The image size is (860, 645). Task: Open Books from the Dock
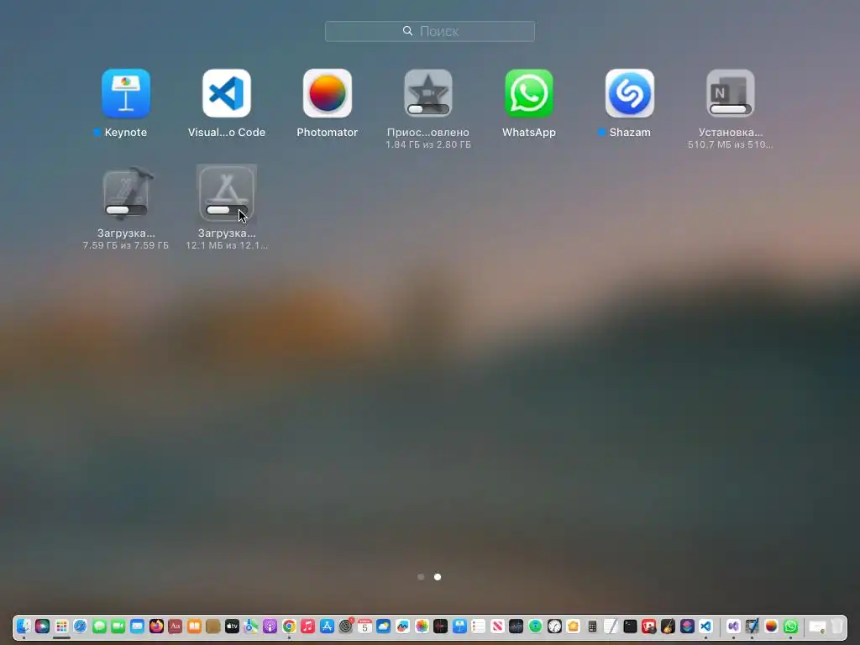194,627
